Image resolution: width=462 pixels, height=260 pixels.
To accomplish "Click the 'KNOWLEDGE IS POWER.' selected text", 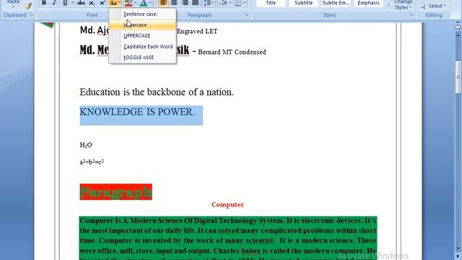I will 137,112.
